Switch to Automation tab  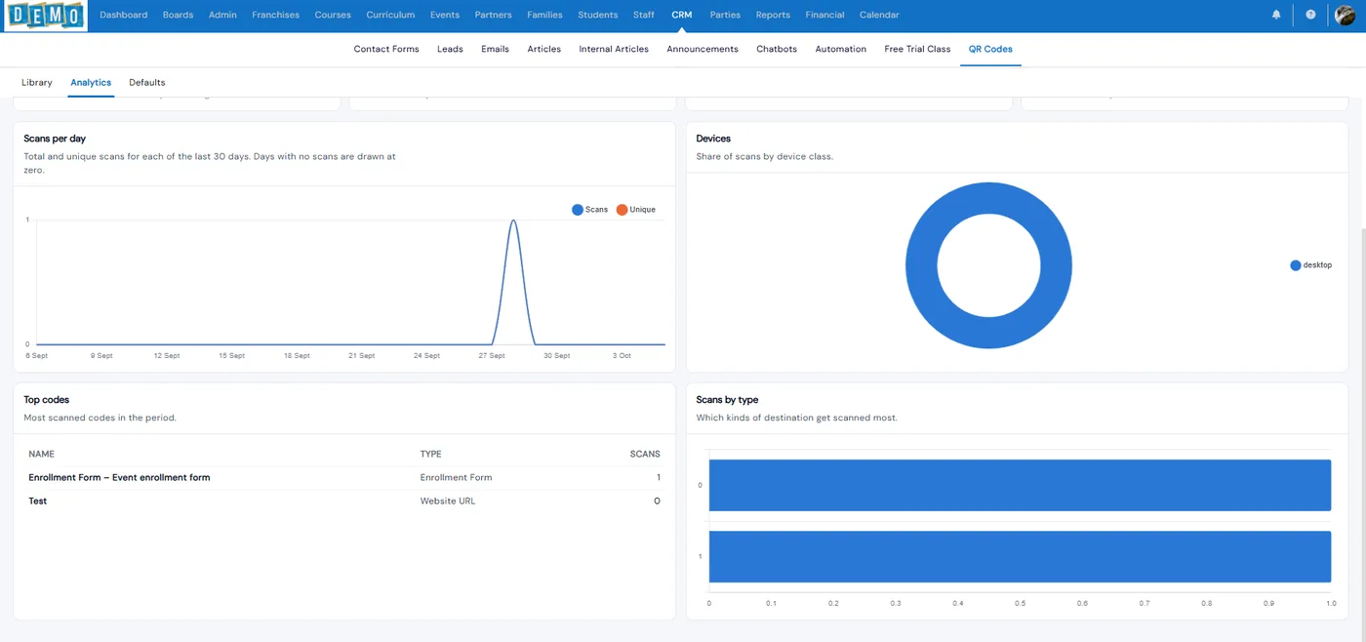coord(840,49)
